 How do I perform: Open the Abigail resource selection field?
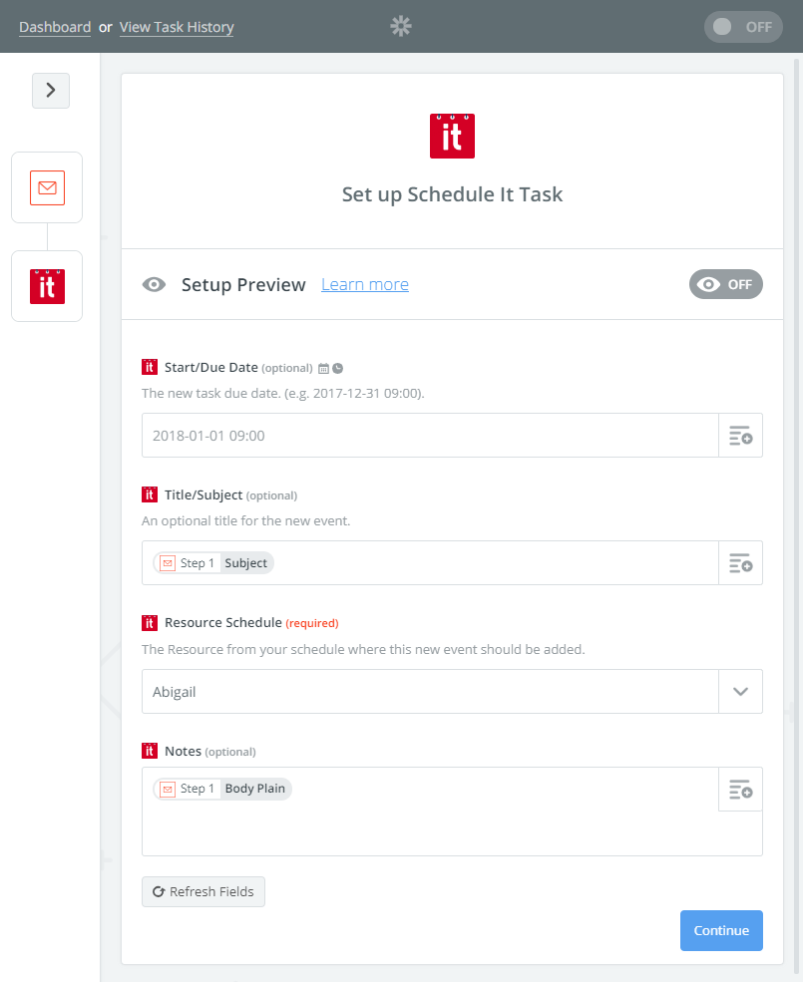point(430,692)
